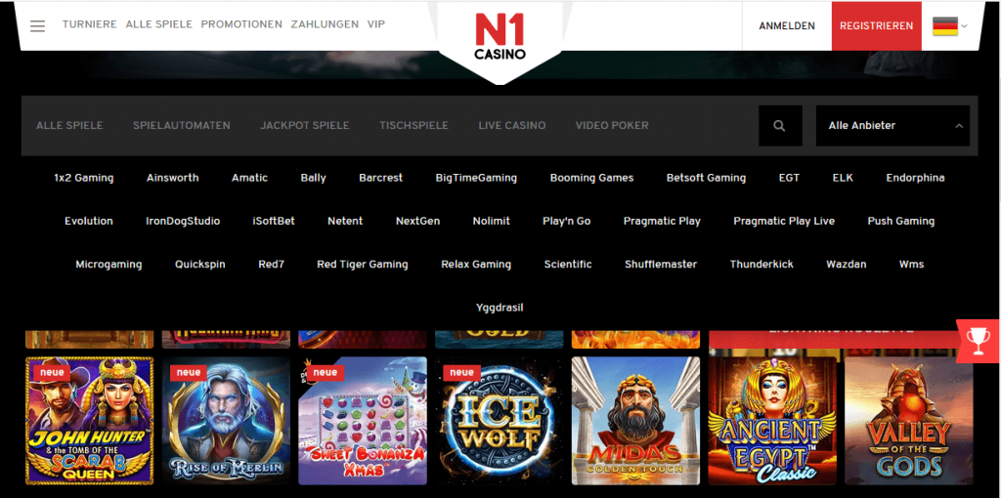The width and height of the screenshot is (1001, 498).
Task: Select provider Microgaming
Action: click(109, 264)
